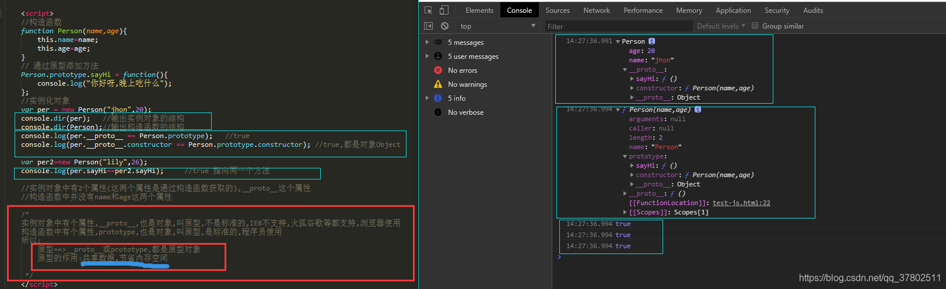The height and width of the screenshot is (289, 946).
Task: Click the info badge next to Person object
Action: pyautogui.click(x=651, y=41)
